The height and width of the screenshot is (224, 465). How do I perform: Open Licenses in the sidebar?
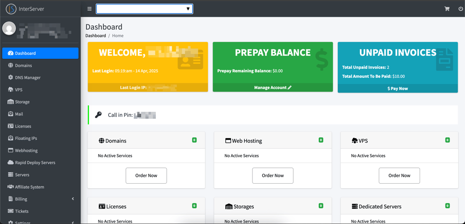[x=40, y=126]
